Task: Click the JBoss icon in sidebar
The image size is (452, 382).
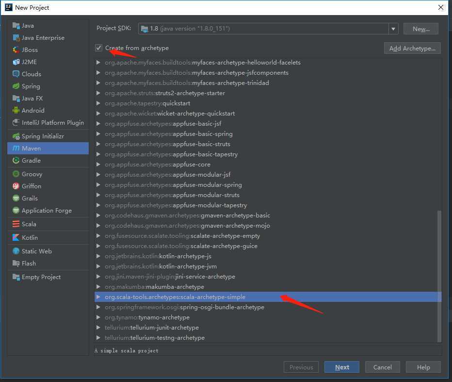Action: click(x=16, y=50)
